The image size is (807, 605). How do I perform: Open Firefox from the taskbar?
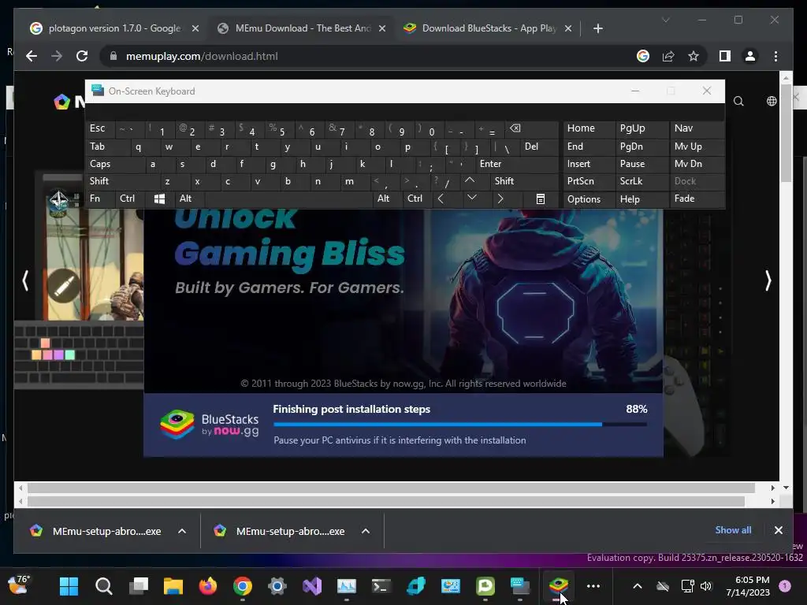click(x=208, y=586)
